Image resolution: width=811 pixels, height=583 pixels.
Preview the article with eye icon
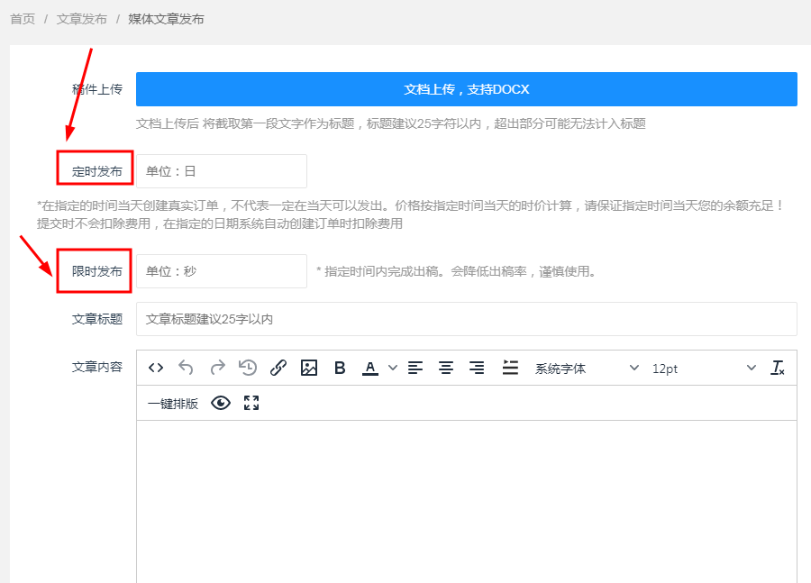click(x=221, y=403)
